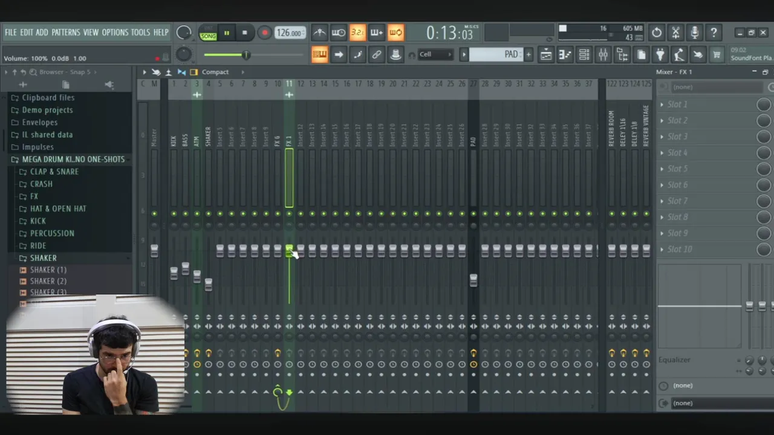Toggle loop recording icon
This screenshot has width=774, height=435.
tap(395, 33)
